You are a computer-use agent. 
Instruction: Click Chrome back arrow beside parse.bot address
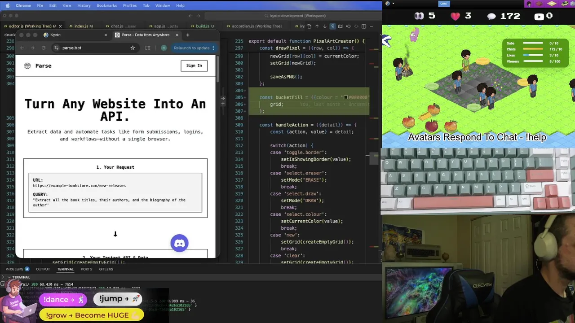point(22,48)
